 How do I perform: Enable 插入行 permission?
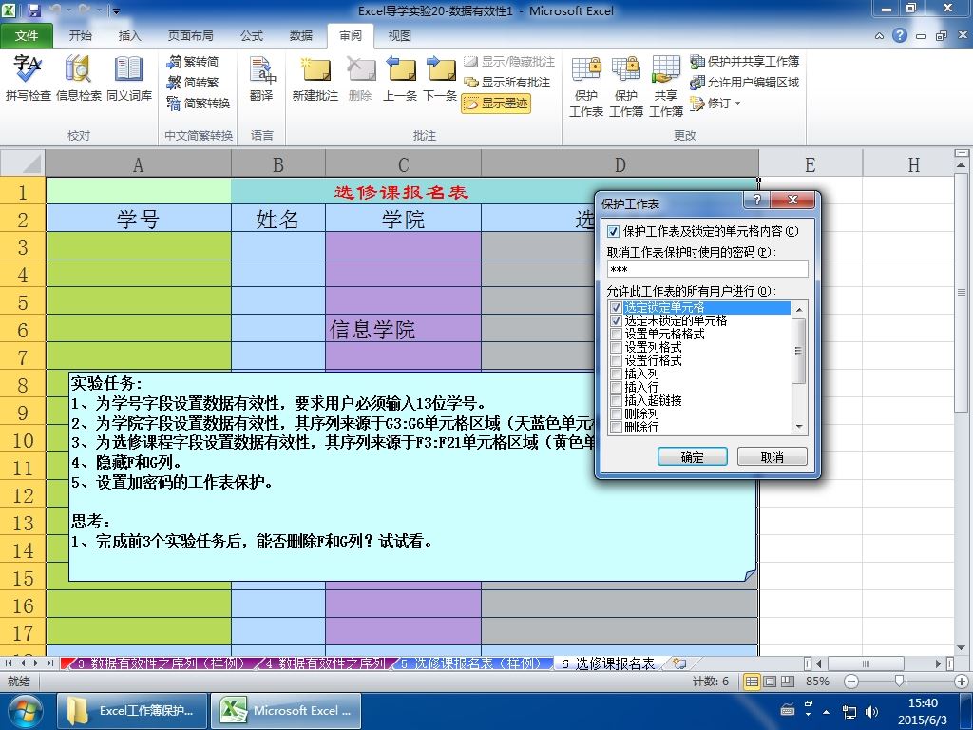click(616, 388)
